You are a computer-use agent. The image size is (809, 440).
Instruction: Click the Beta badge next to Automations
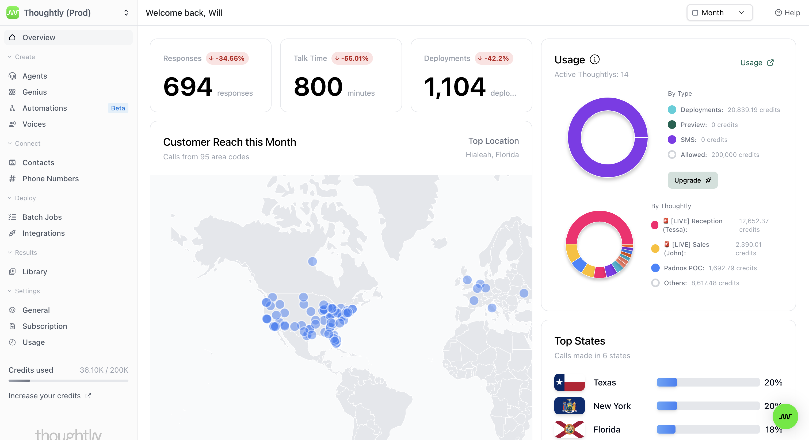(118, 108)
